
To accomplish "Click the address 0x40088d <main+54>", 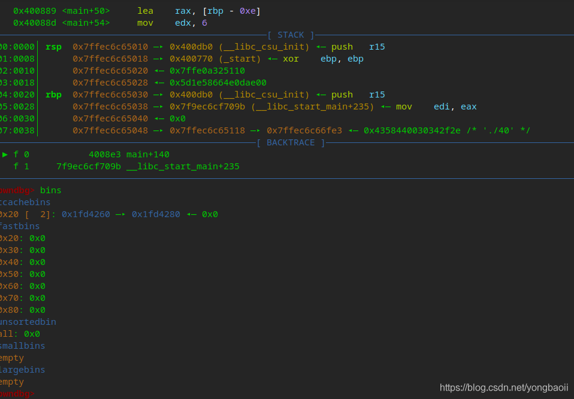I will (x=62, y=23).
